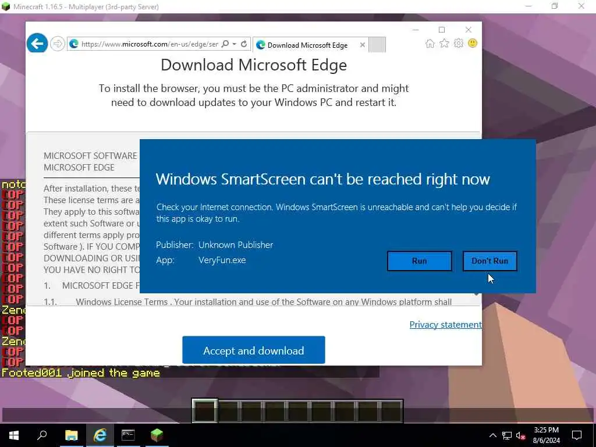Image resolution: width=596 pixels, height=447 pixels.
Task: Click the Minecraft window title bar icon
Action: 6,6
